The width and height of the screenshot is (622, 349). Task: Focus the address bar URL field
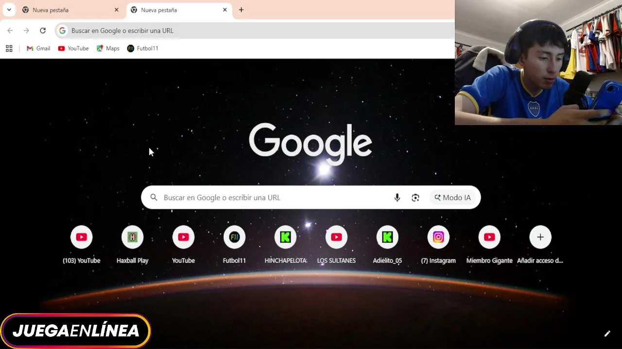(x=255, y=31)
